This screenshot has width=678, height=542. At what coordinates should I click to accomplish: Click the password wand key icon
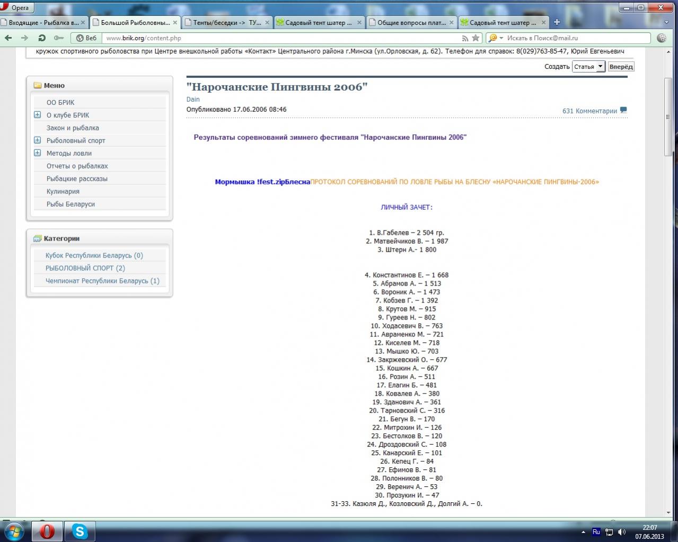59,38
